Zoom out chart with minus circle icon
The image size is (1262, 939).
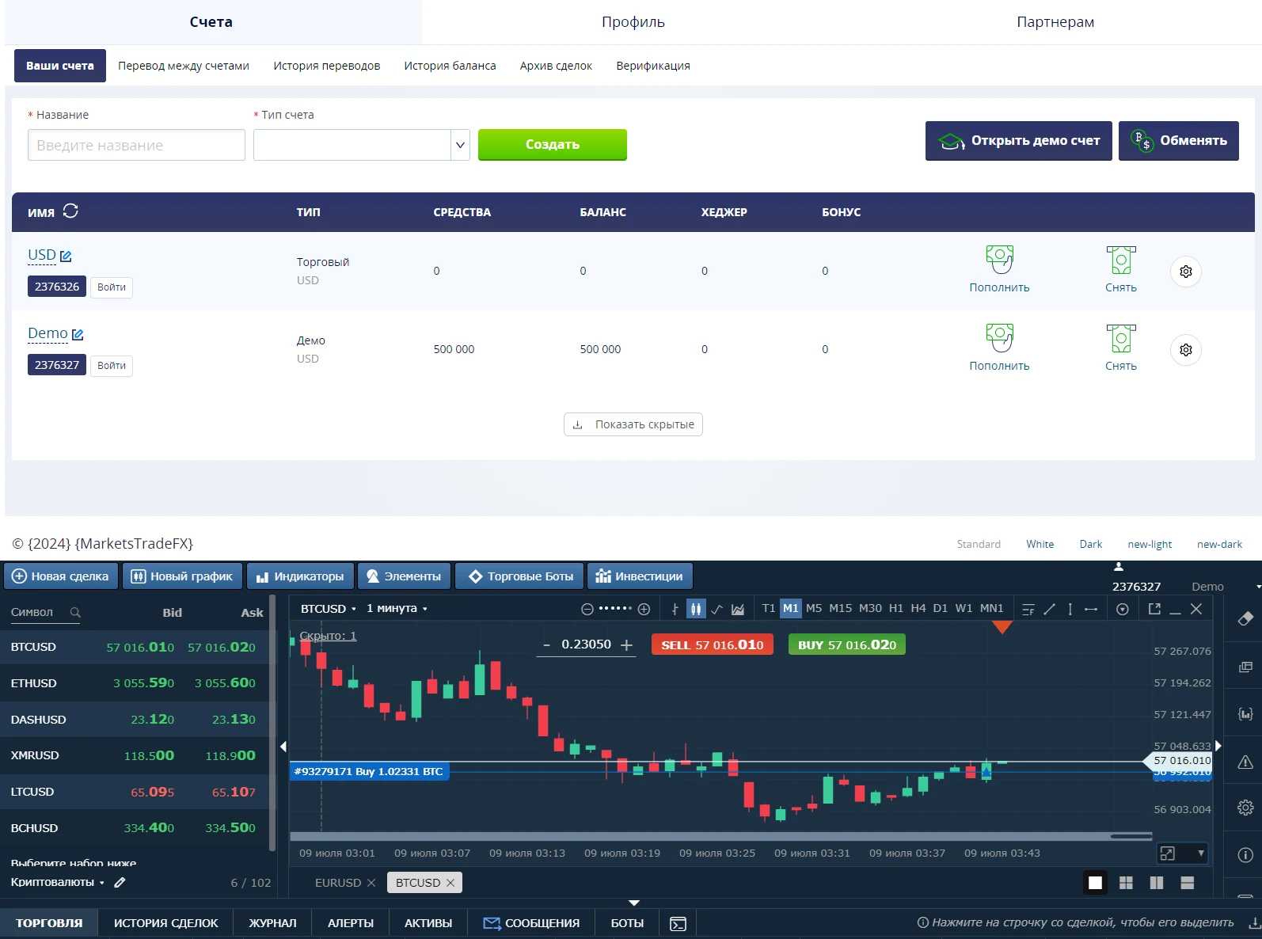(587, 609)
